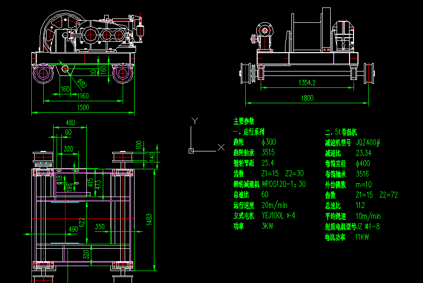Select the 100 vertical dimension text

point(139,145)
